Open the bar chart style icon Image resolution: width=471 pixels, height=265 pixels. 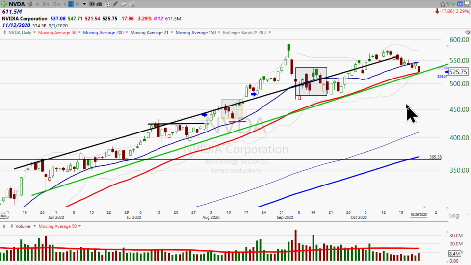99,4
